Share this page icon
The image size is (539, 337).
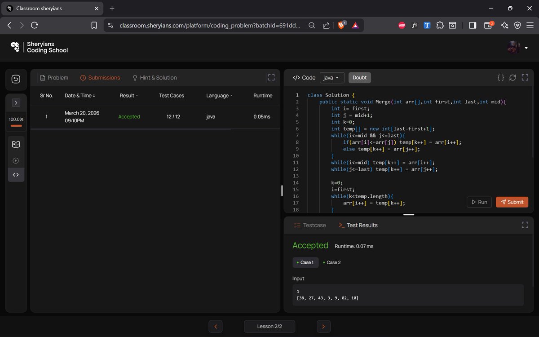(326, 26)
